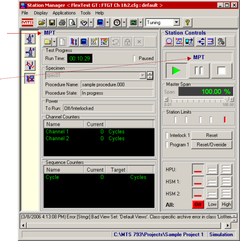This screenshot has height=241, width=240.
Task: Open the Manual Command arrows icon
Action: [201, 42]
